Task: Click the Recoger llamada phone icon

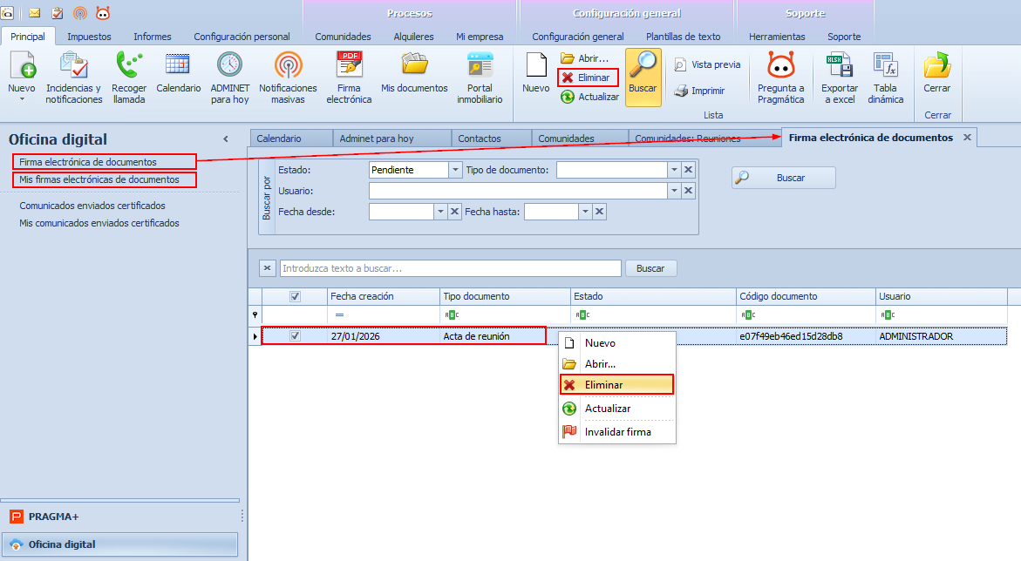Action: point(129,65)
